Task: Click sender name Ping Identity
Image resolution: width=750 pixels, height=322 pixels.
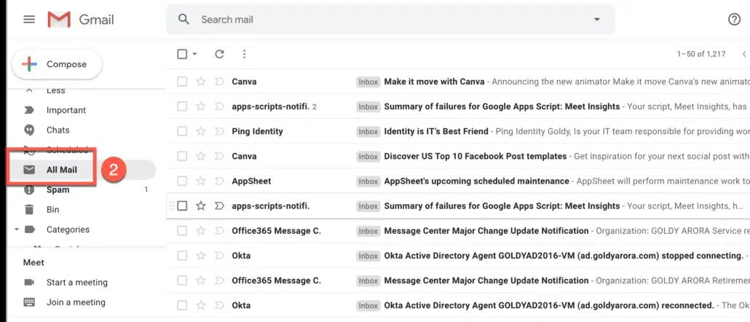Action: pyautogui.click(x=257, y=131)
